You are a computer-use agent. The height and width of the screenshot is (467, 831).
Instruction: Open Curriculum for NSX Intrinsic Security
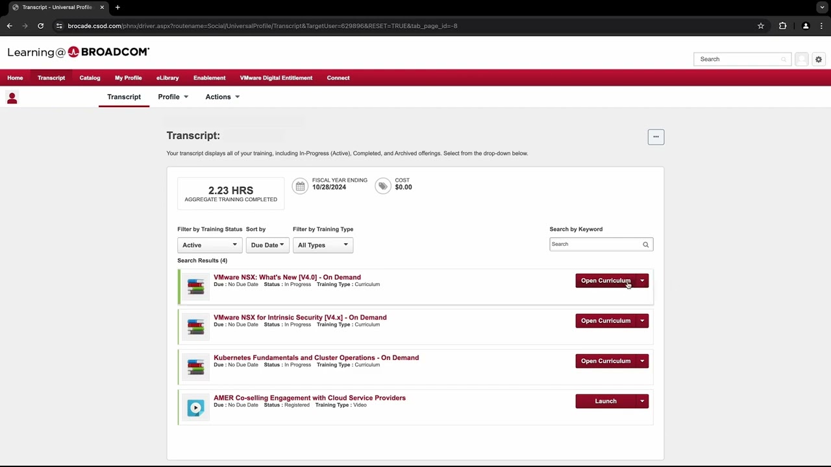[606, 321]
